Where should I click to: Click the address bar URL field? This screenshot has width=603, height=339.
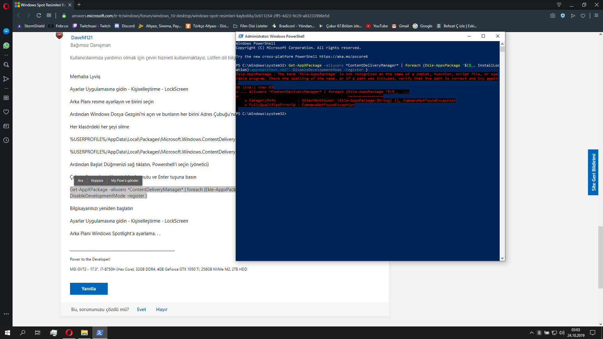pyautogui.click(x=201, y=16)
